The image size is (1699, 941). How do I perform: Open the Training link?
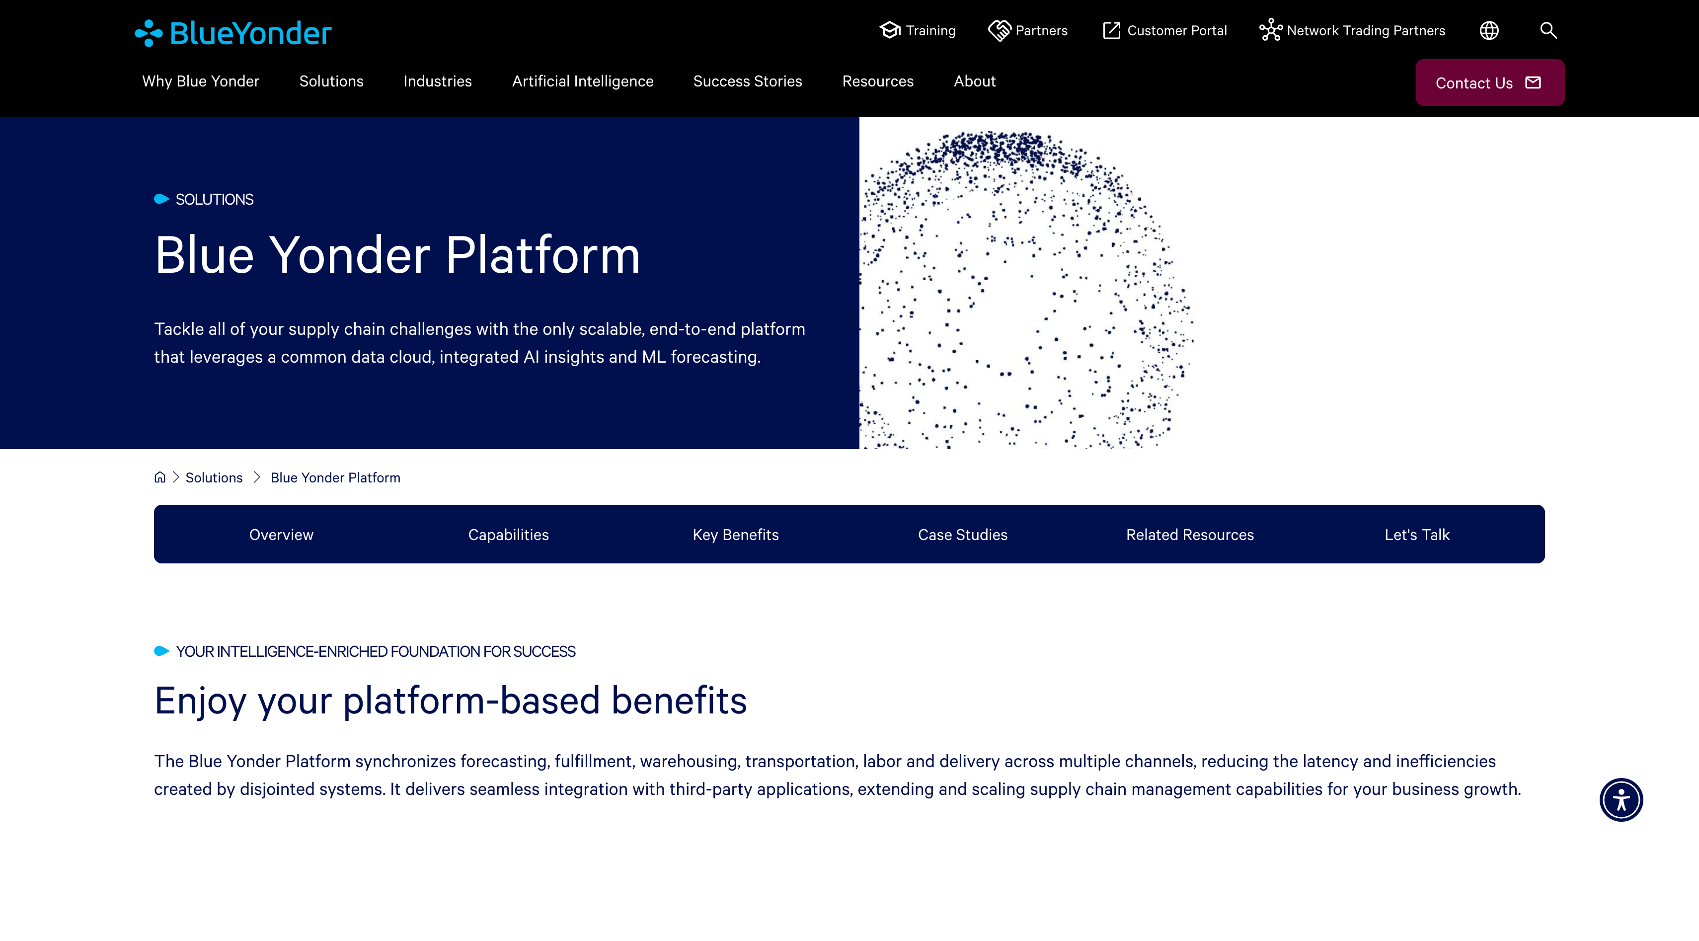pos(918,30)
